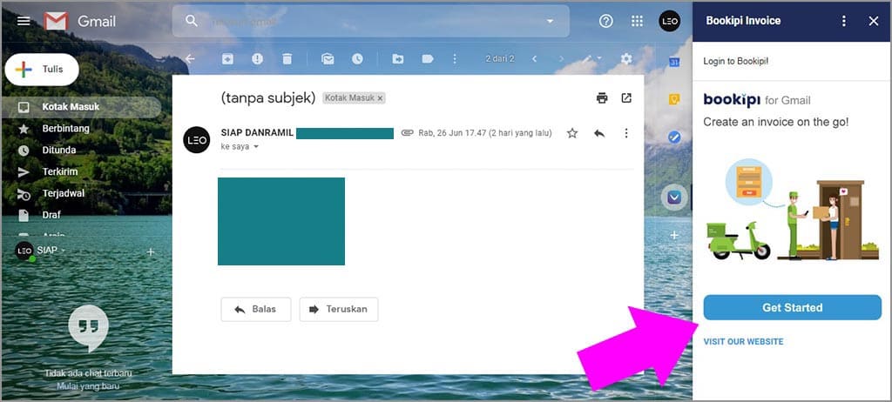Open Google Calendar side panel icon

pyautogui.click(x=674, y=62)
